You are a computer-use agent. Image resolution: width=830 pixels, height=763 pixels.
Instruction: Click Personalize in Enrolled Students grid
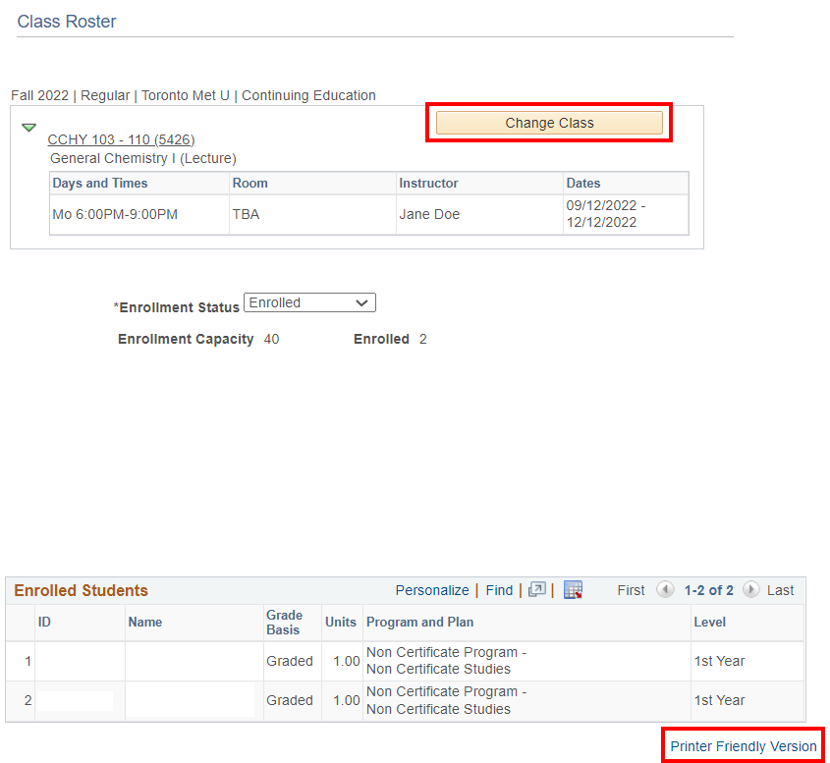pos(432,590)
